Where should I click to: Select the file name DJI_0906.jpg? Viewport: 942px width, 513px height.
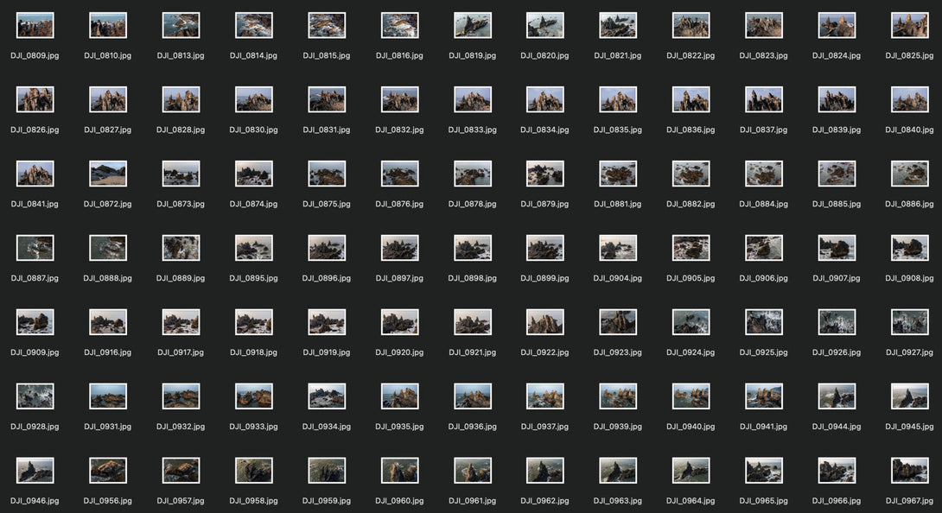pos(764,278)
